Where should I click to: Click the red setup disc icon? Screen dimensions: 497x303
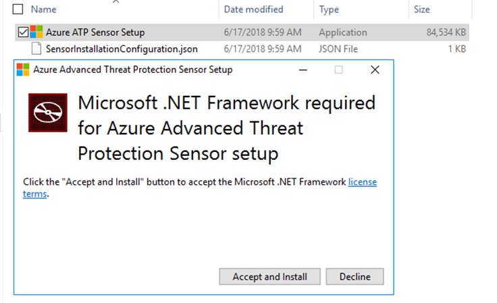click(x=48, y=113)
